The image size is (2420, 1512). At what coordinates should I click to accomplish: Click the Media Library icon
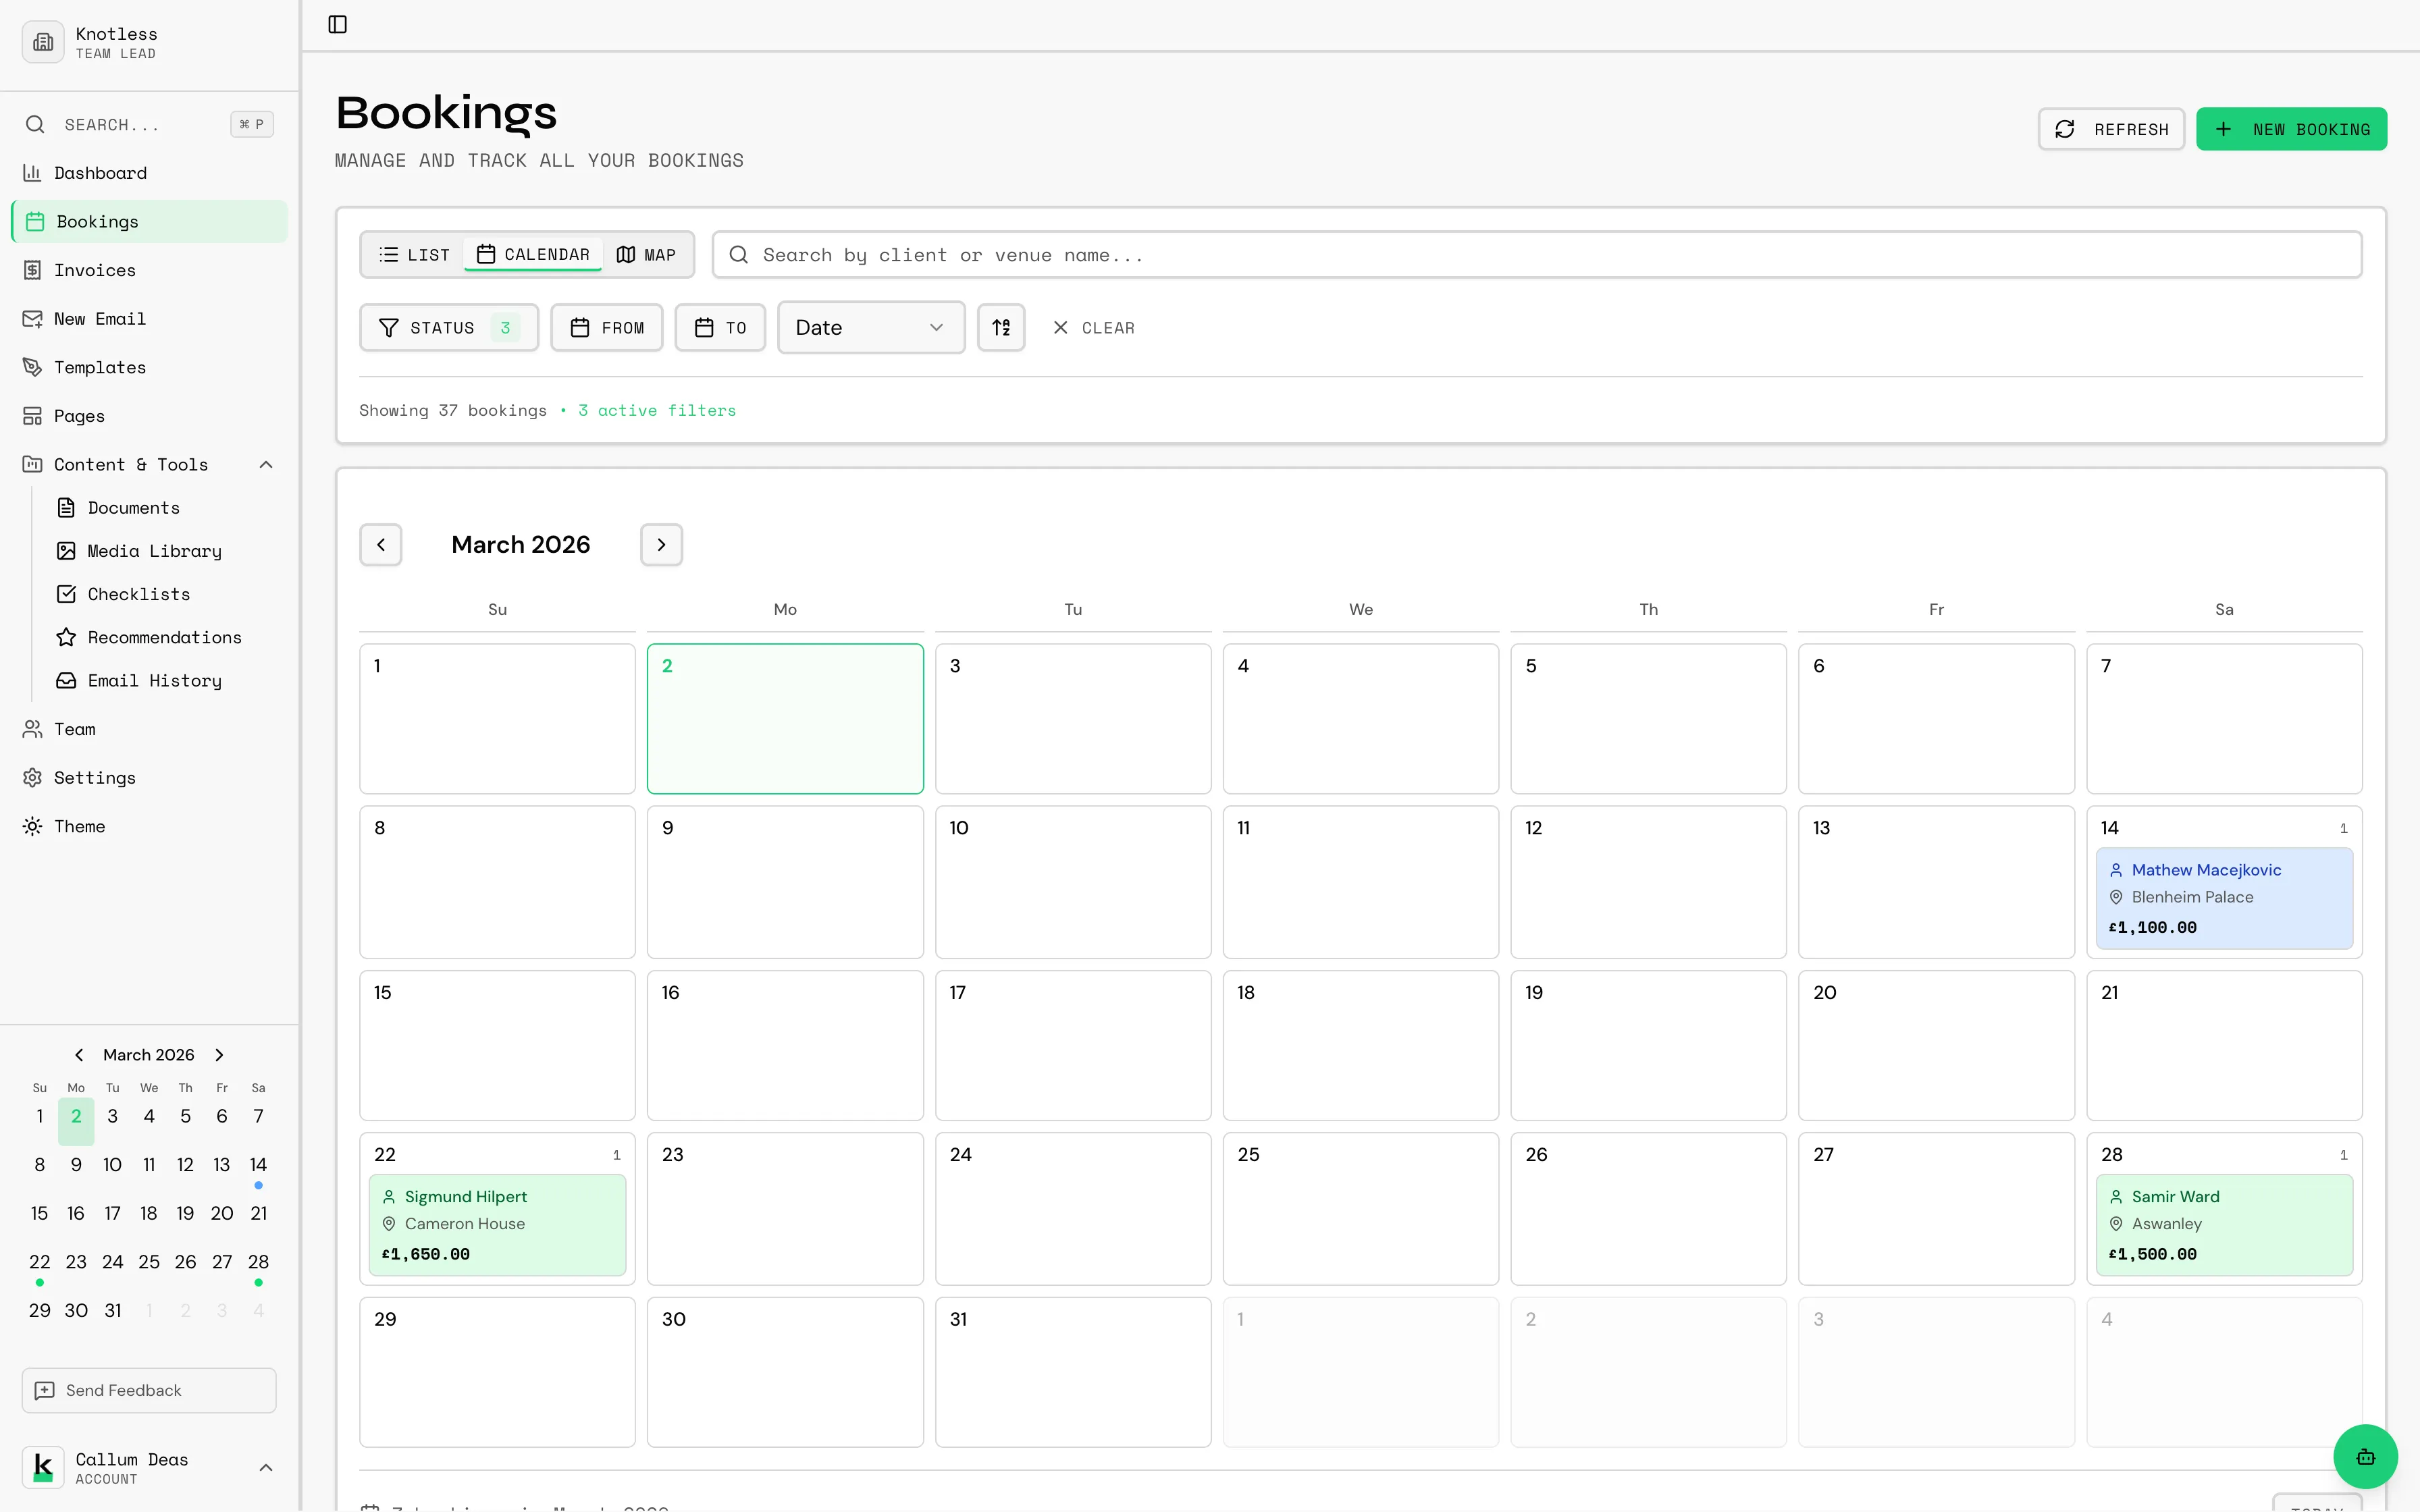pyautogui.click(x=66, y=551)
